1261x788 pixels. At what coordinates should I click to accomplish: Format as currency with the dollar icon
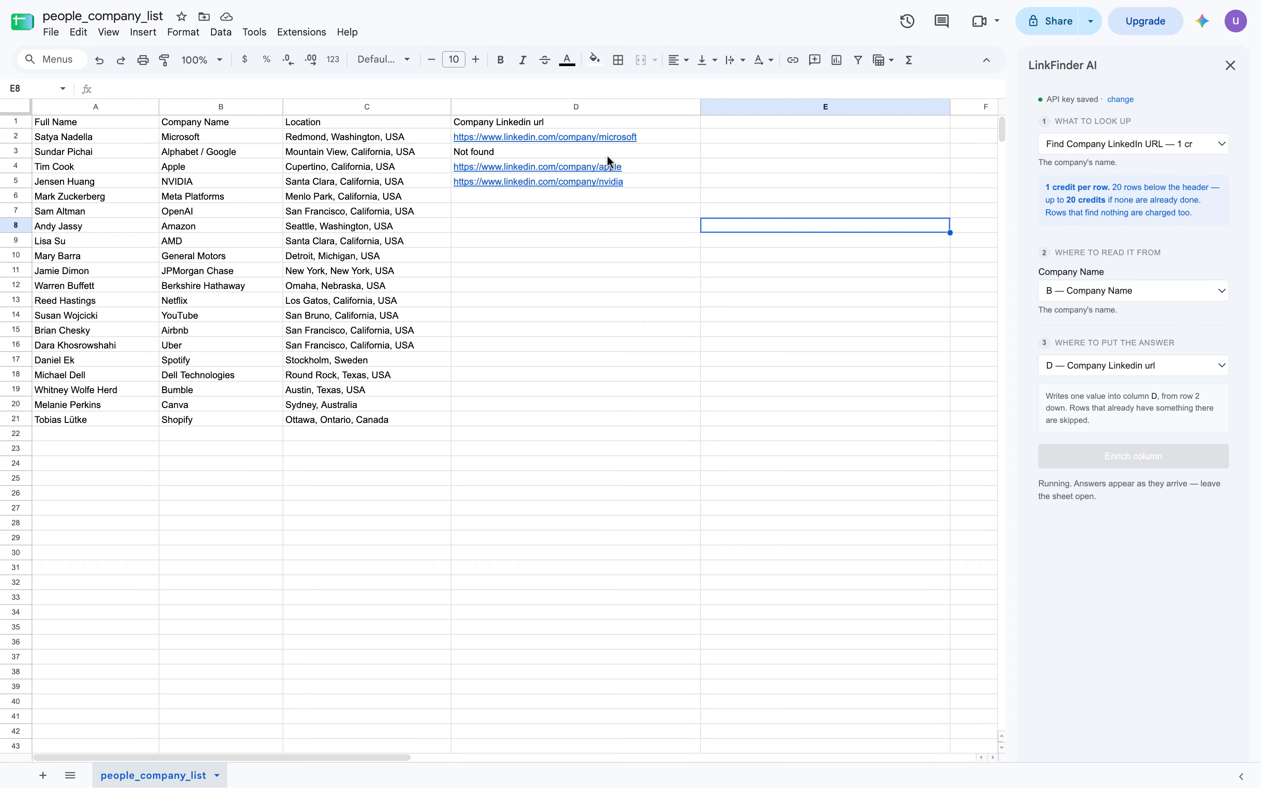coord(244,60)
